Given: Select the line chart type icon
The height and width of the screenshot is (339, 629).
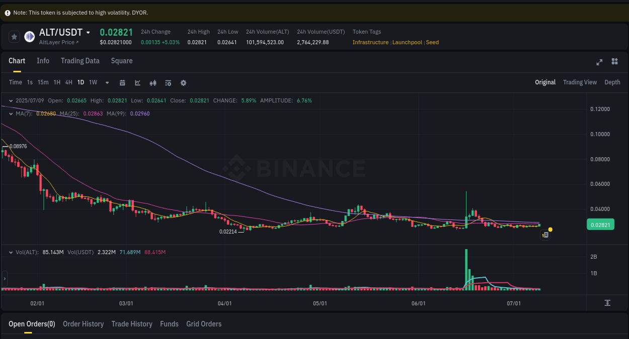Looking at the screenshot, I should pyautogui.click(x=137, y=82).
